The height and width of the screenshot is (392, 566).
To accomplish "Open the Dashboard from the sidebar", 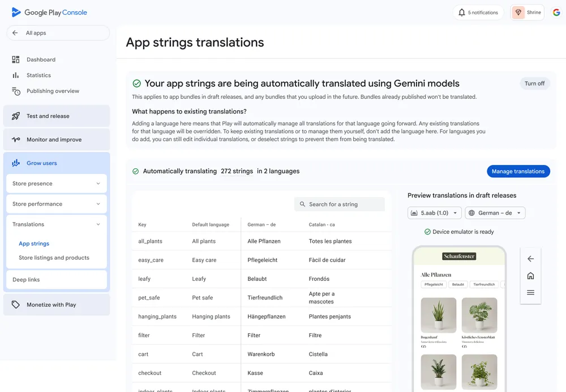I will (41, 59).
